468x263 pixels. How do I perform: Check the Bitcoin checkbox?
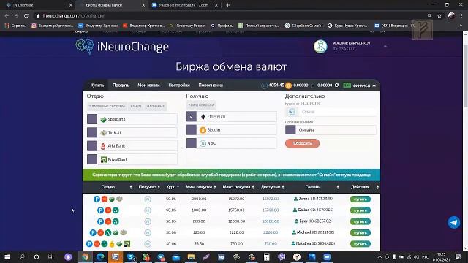pos(192,130)
